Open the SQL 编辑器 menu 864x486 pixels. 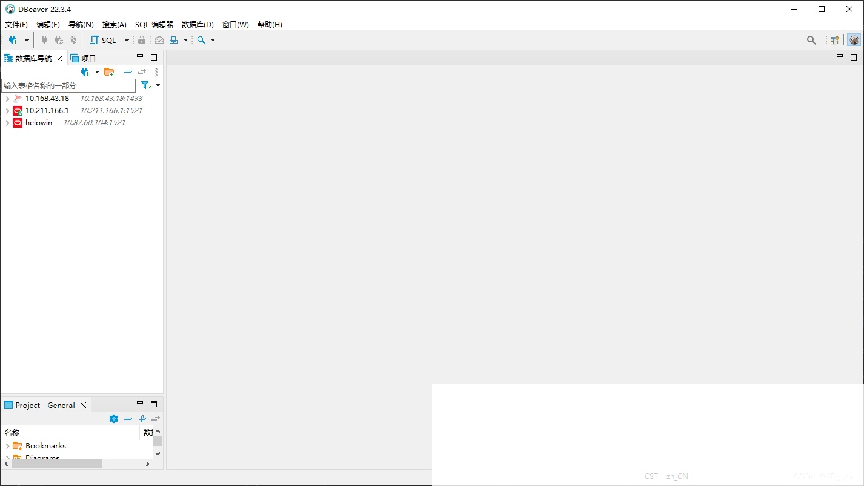154,25
